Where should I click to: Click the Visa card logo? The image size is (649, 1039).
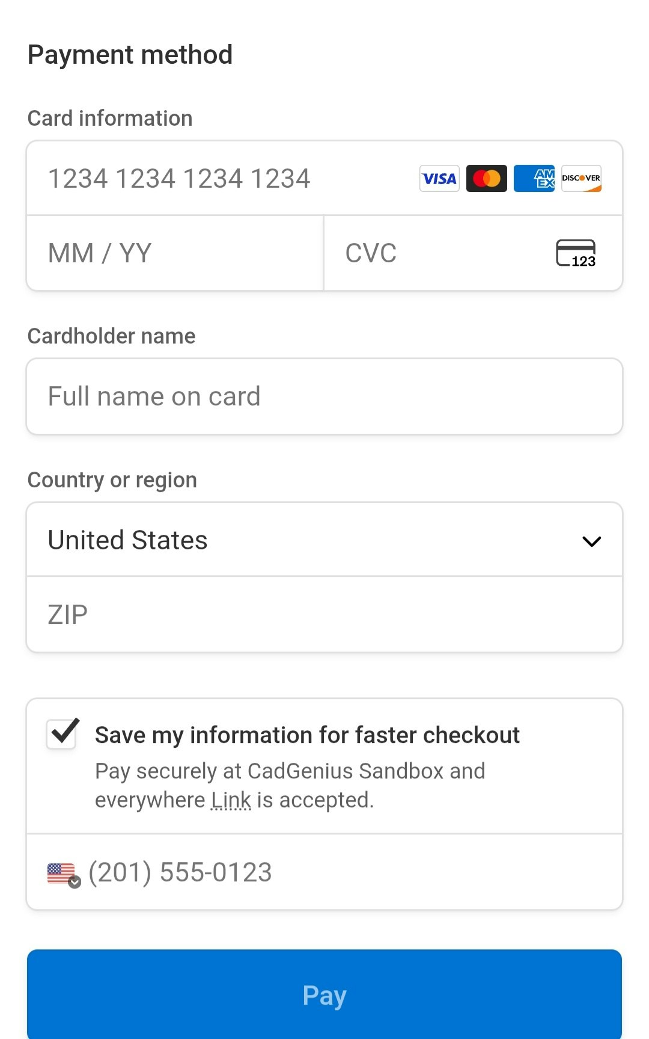coord(439,178)
